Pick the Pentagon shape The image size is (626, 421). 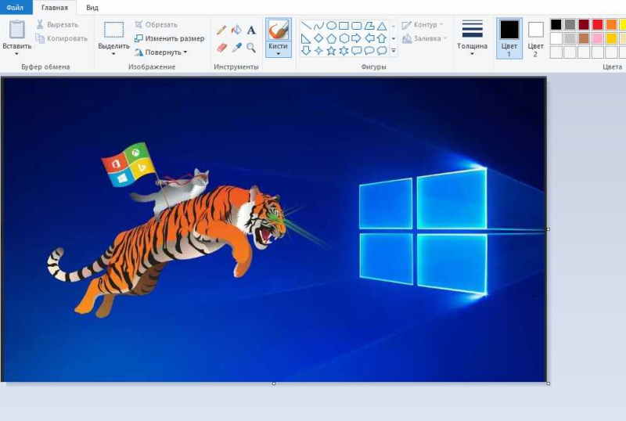(331, 38)
